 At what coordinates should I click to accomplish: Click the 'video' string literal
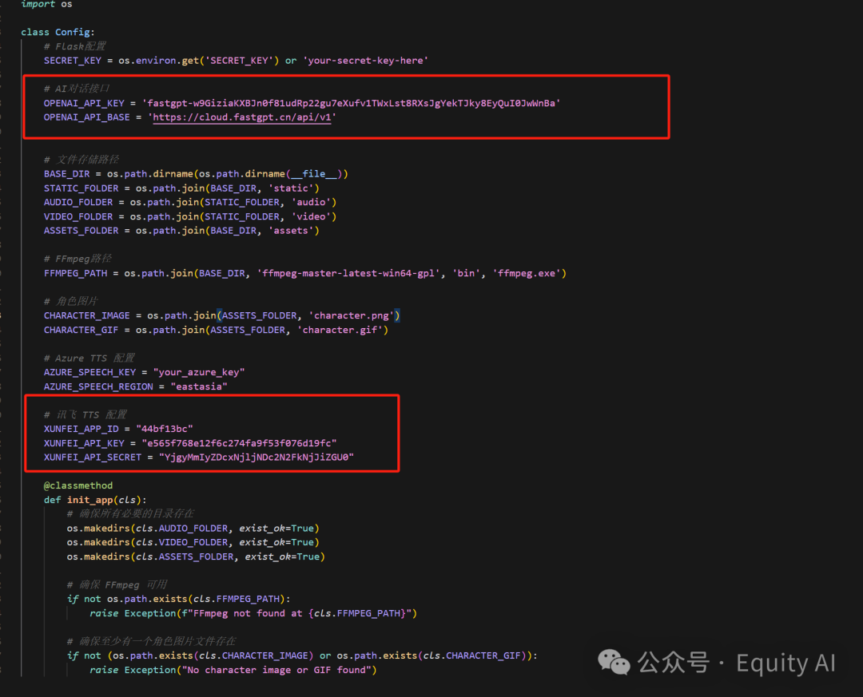point(311,216)
